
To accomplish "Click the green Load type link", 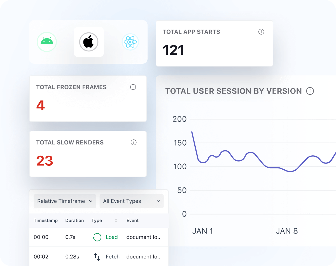I will pos(112,237).
